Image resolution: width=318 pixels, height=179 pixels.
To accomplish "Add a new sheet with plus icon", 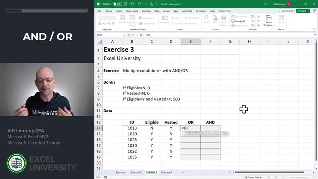I will [183, 172].
